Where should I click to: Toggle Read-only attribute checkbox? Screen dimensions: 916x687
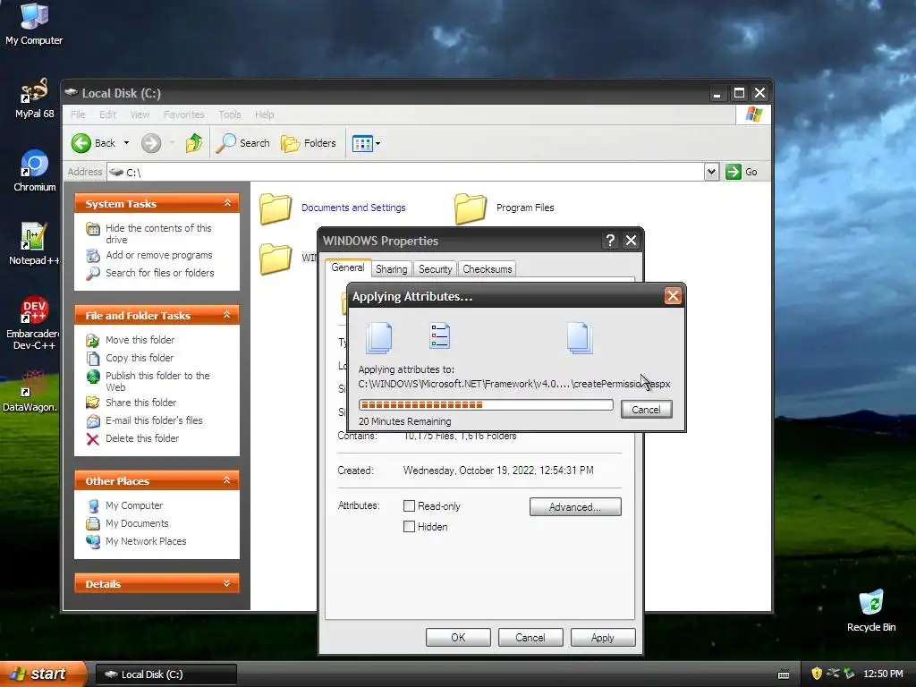410,506
